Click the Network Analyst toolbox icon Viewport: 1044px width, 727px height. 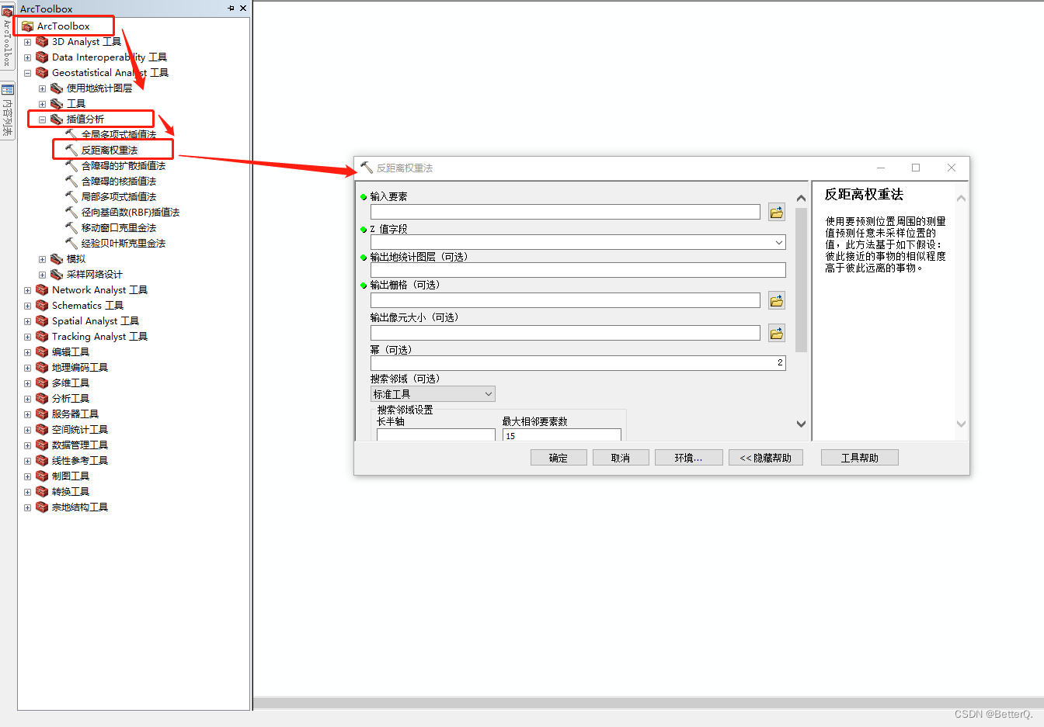pos(42,290)
